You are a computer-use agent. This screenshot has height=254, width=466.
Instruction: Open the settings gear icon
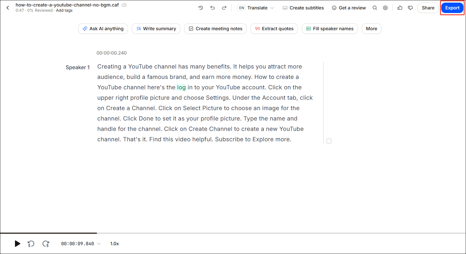click(385, 7)
